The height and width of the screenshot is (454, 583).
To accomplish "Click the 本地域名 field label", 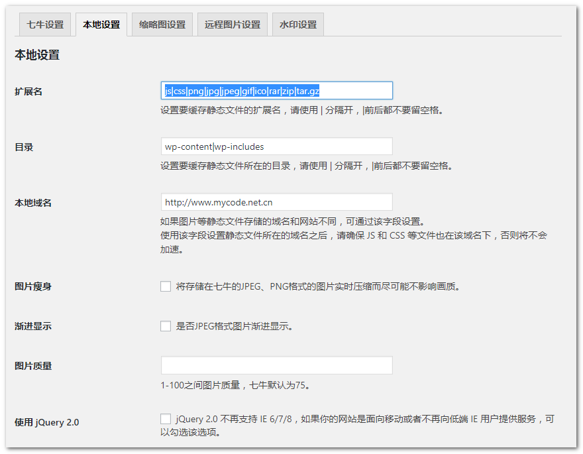I will click(x=32, y=203).
